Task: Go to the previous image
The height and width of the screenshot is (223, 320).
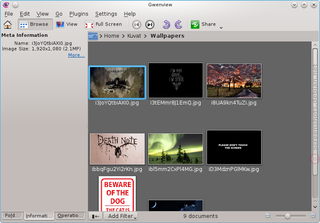Action: 137,25
